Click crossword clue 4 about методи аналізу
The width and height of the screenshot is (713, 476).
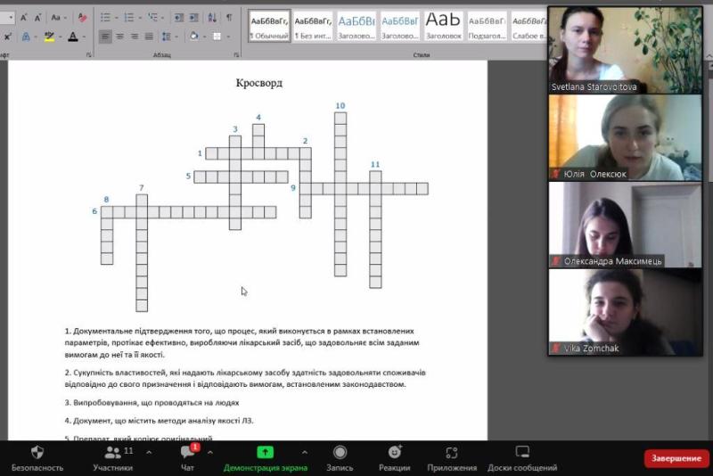coord(160,421)
